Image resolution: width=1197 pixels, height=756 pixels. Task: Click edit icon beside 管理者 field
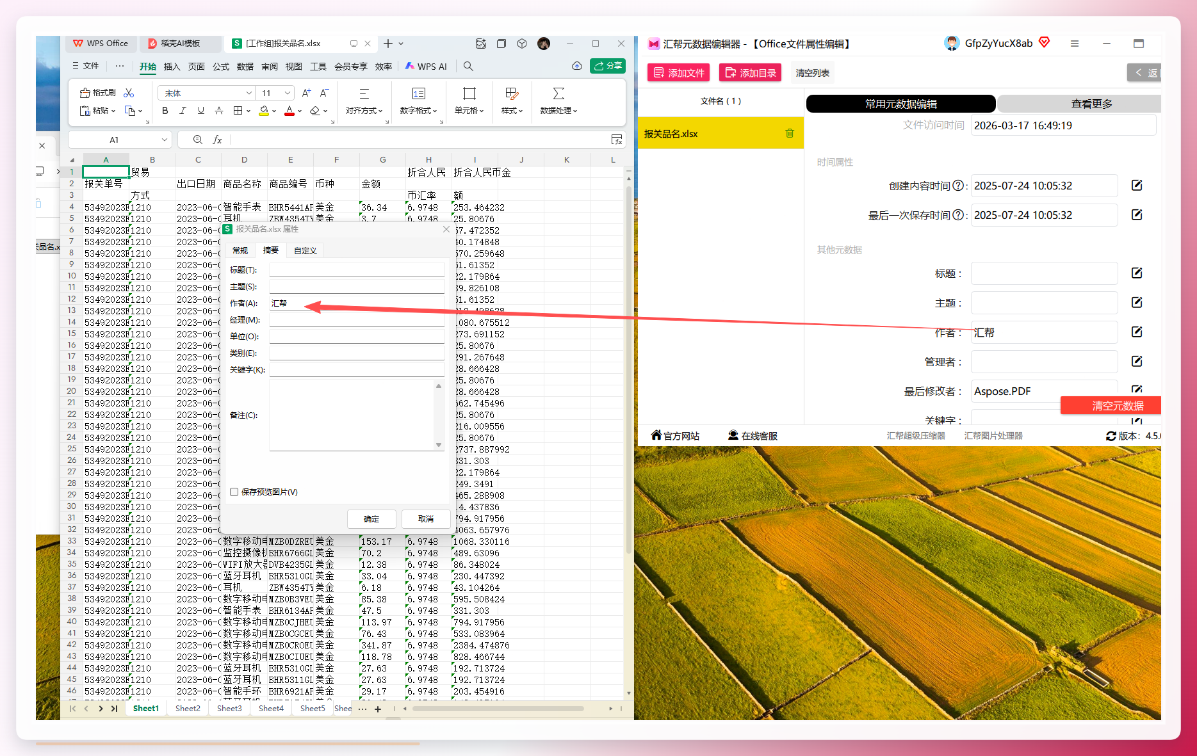tap(1137, 362)
